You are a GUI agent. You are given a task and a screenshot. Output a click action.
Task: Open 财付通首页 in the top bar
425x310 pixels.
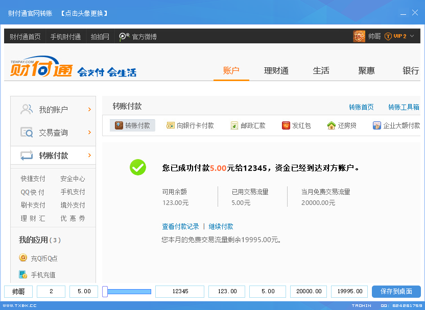[25, 37]
